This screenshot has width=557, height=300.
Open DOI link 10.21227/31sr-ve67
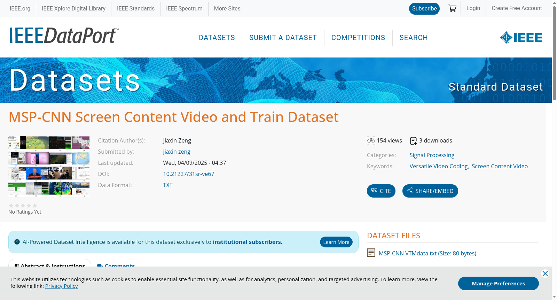point(189,174)
